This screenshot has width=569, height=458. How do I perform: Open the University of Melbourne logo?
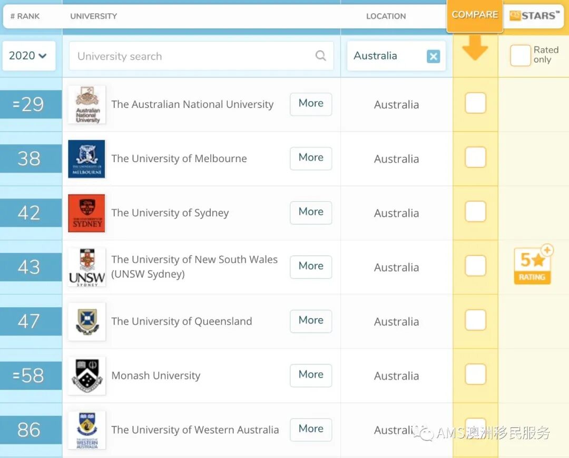click(x=87, y=159)
